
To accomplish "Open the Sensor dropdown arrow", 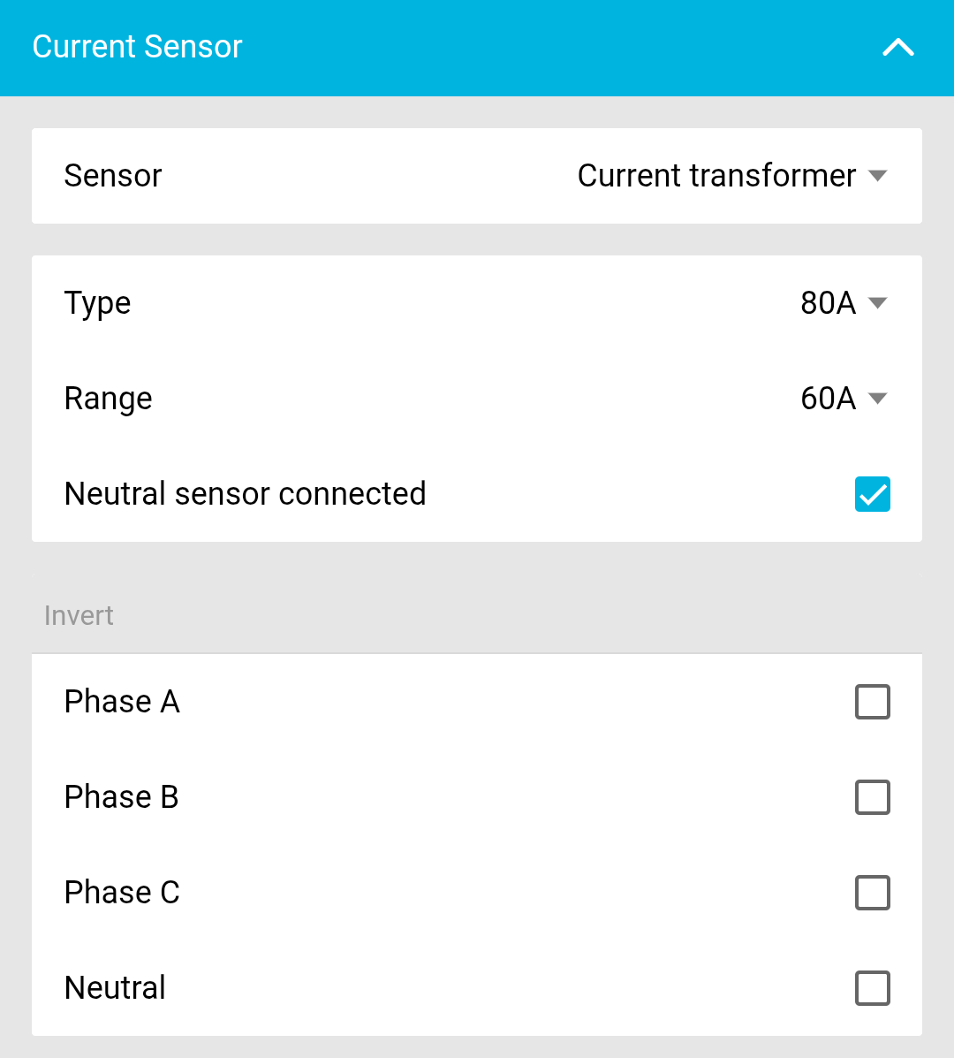I will pos(877,176).
